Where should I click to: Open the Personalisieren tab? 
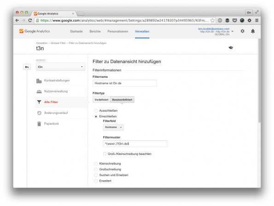tap(118, 31)
